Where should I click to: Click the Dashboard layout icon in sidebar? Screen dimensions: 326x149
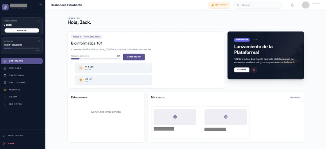point(5,61)
